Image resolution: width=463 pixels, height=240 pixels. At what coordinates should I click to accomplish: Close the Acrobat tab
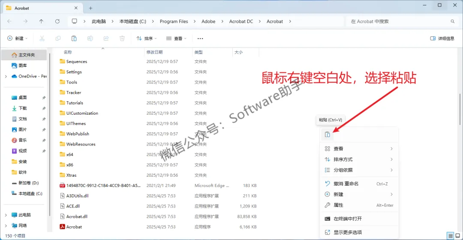point(76,8)
